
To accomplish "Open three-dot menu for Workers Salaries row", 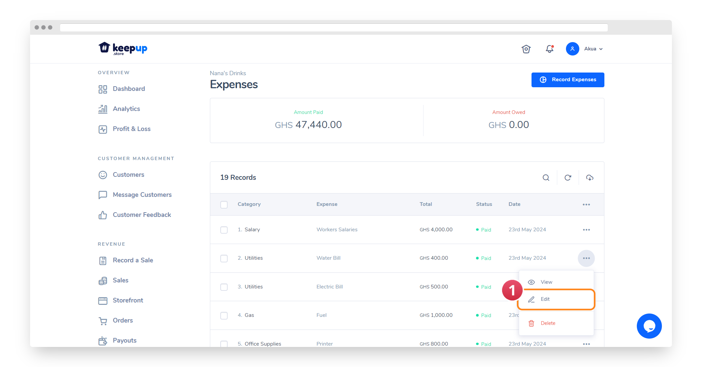I will coord(586,230).
